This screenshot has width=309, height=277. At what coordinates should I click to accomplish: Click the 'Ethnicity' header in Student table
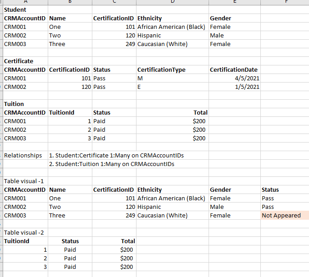tap(172, 18)
